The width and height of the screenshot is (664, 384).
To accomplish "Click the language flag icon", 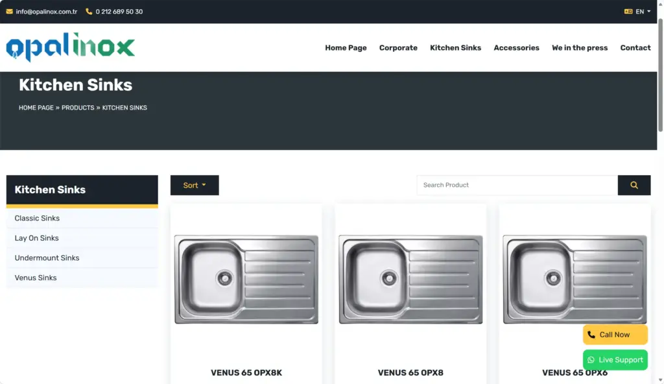I will (x=628, y=12).
